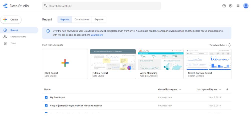The width and height of the screenshot is (251, 118).
Task: Open the Last opened by me dropdown
Action: pos(209,89)
